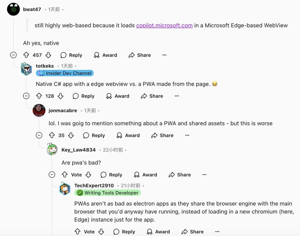Collapse Key_Law4834's reply thread
Viewport: 300px width, 236px height.
click(52, 175)
